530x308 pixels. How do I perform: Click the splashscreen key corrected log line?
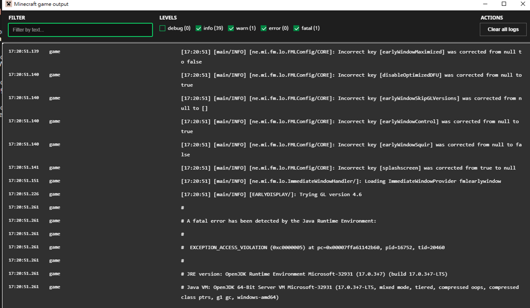pyautogui.click(x=348, y=168)
